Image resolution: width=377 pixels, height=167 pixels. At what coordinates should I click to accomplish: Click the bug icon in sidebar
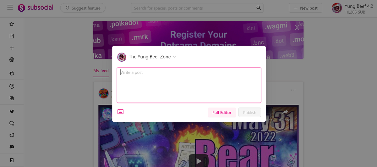pos(12,73)
